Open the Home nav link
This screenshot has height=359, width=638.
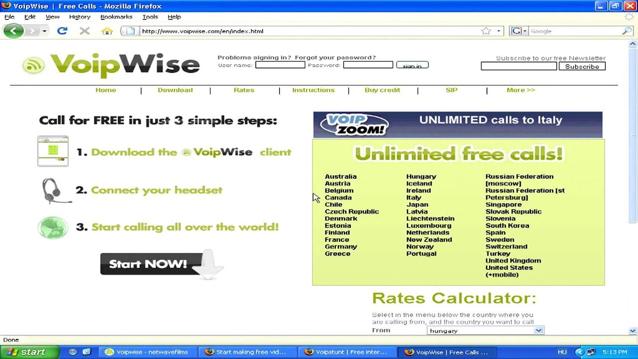[106, 90]
